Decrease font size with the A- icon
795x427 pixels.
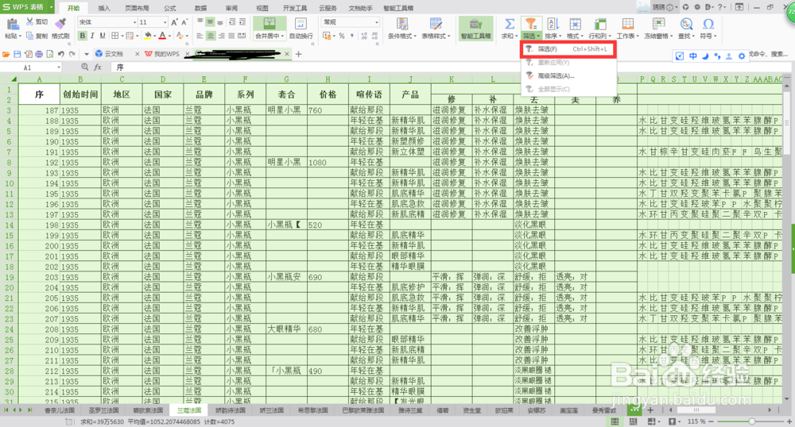click(184, 22)
